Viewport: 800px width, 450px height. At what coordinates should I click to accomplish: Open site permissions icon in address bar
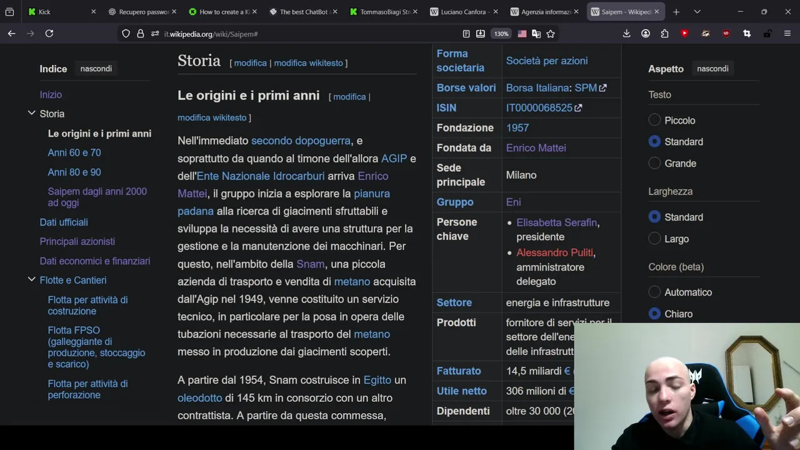pyautogui.click(x=155, y=34)
